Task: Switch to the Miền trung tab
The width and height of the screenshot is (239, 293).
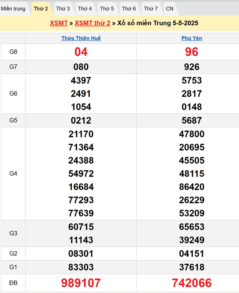Action: [x=13, y=9]
